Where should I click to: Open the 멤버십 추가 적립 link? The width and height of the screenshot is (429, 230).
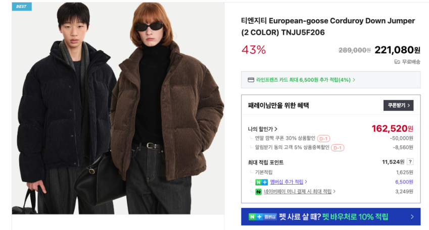pyautogui.click(x=287, y=182)
